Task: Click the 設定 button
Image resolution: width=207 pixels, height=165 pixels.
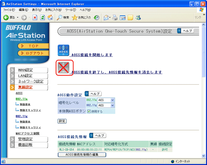Action: (x=62, y=121)
